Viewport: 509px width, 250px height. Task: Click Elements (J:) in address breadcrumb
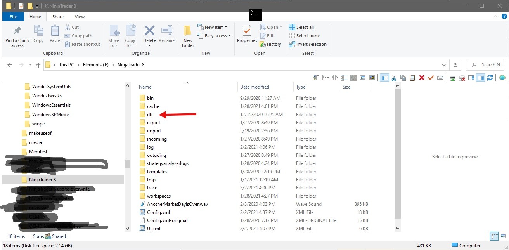[x=95, y=65]
